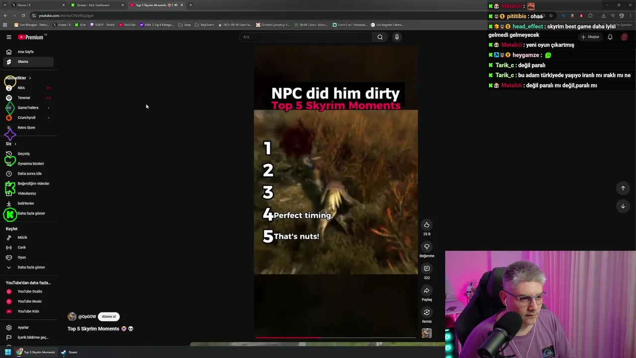Open Müzik in the Keşfet section
Image resolution: width=636 pixels, height=358 pixels.
(28, 238)
